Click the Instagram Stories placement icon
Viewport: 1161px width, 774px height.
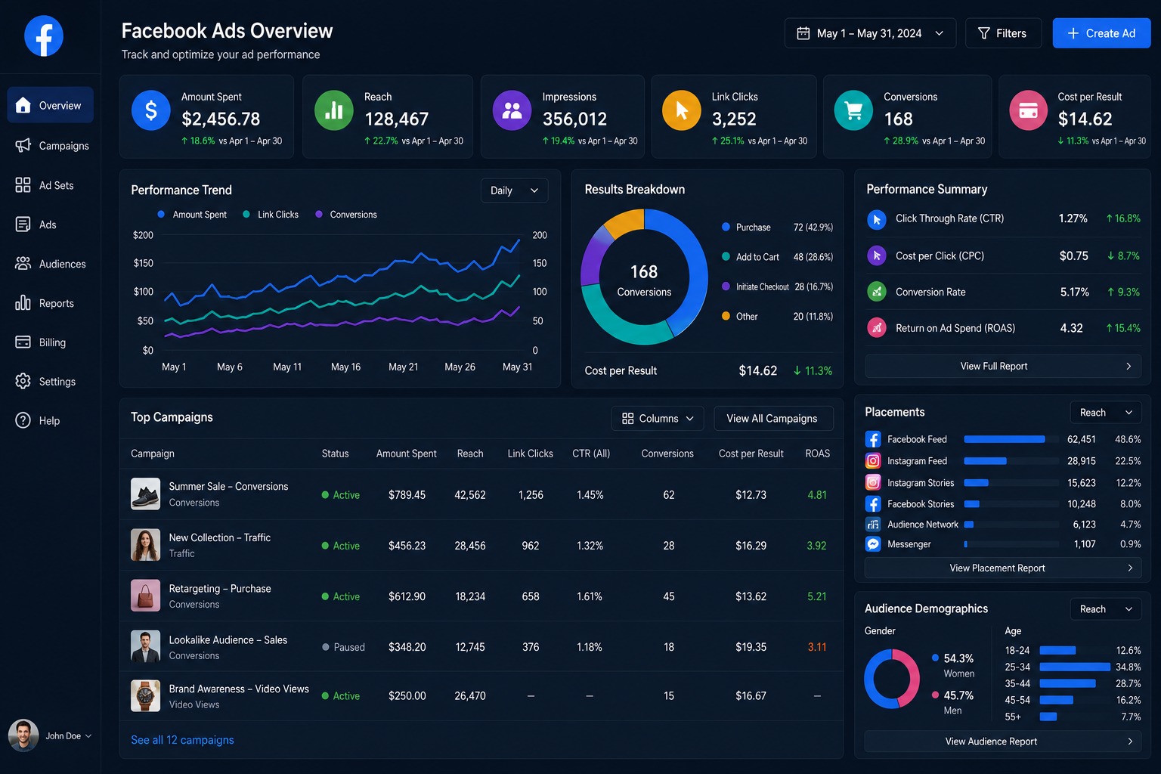(x=873, y=482)
